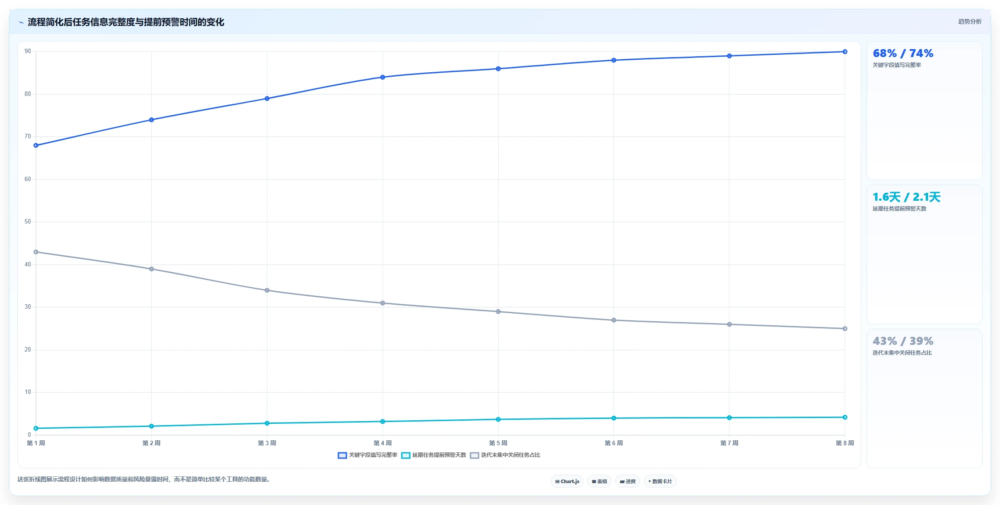The width and height of the screenshot is (1000, 505).
Task: Click the gray line point at 第 1 周
Action: (36, 252)
